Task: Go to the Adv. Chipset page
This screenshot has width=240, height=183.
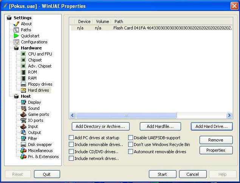Action: point(40,66)
